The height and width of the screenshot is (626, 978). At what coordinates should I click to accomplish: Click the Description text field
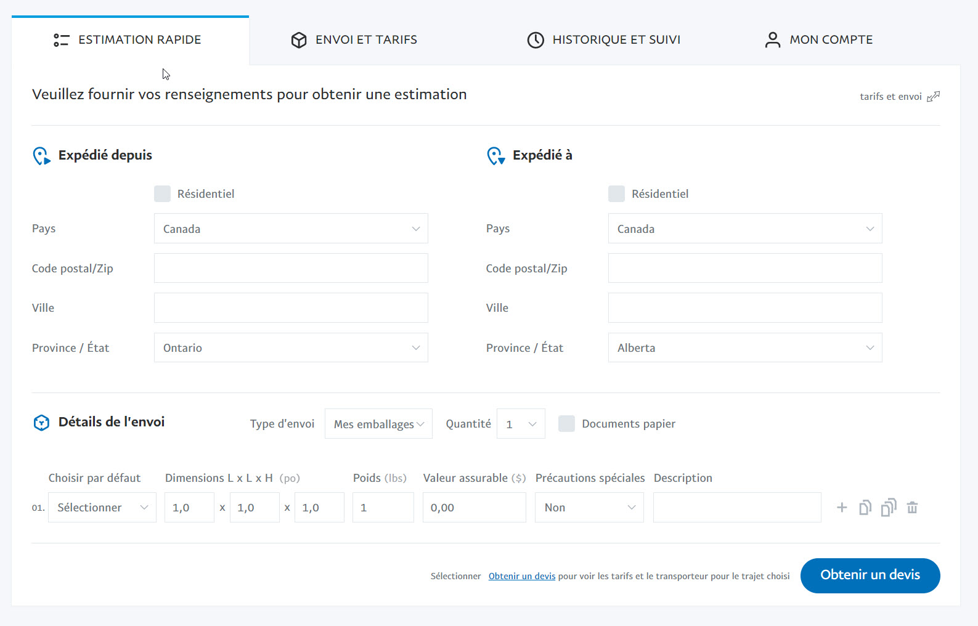737,508
